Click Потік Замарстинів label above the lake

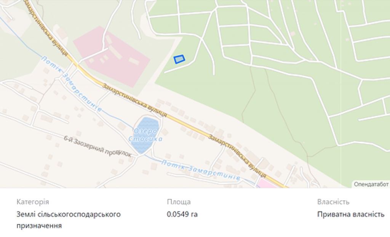click(x=72, y=84)
